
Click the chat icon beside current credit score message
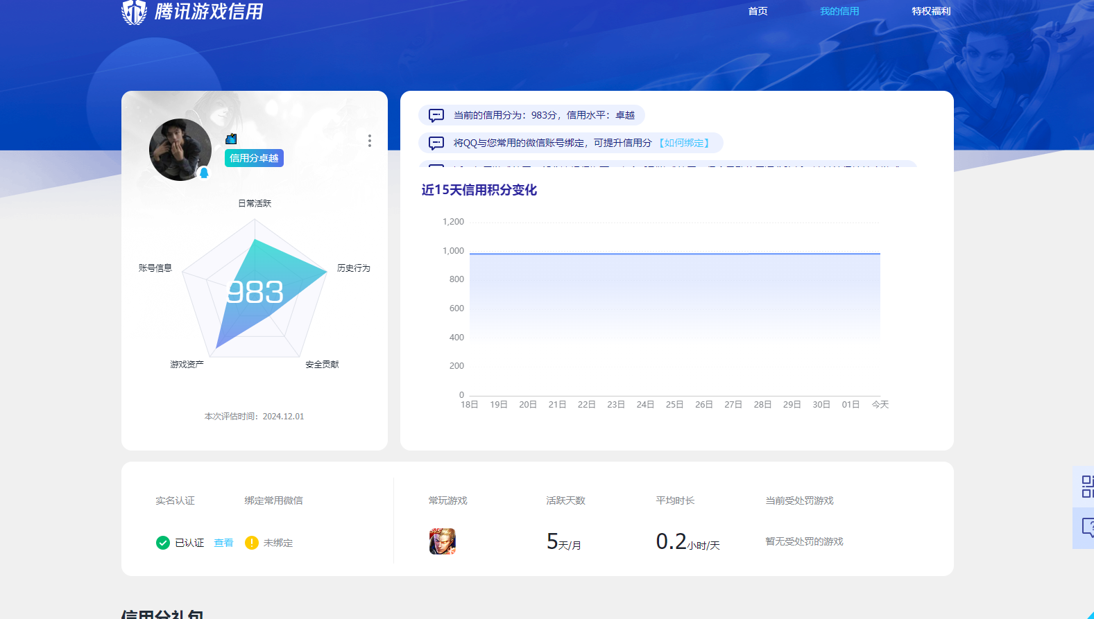(436, 115)
